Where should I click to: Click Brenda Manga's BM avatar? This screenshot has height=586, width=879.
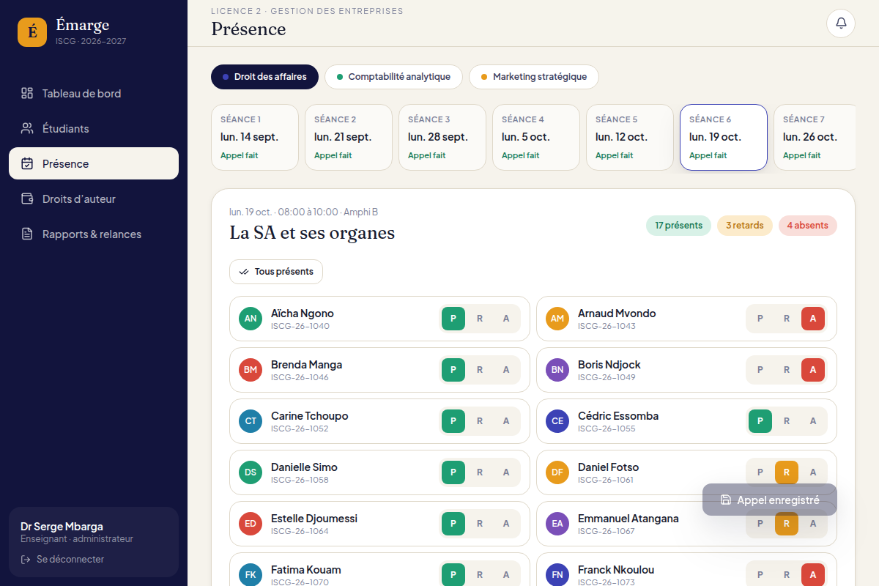(251, 370)
